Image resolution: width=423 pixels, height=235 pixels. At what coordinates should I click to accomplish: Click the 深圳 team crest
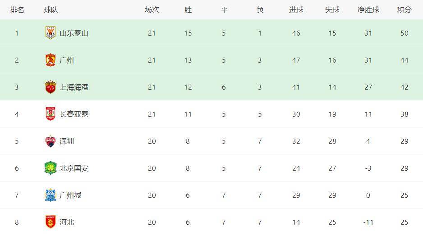[x=51, y=141]
